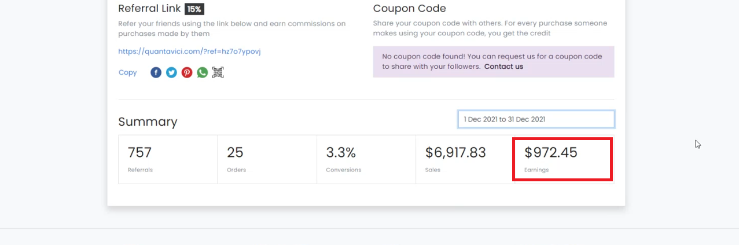Share referral link on Twitter
Viewport: 739px width, 245px height.
click(171, 72)
